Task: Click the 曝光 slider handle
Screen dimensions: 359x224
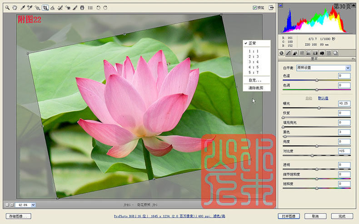Action: [319, 108]
